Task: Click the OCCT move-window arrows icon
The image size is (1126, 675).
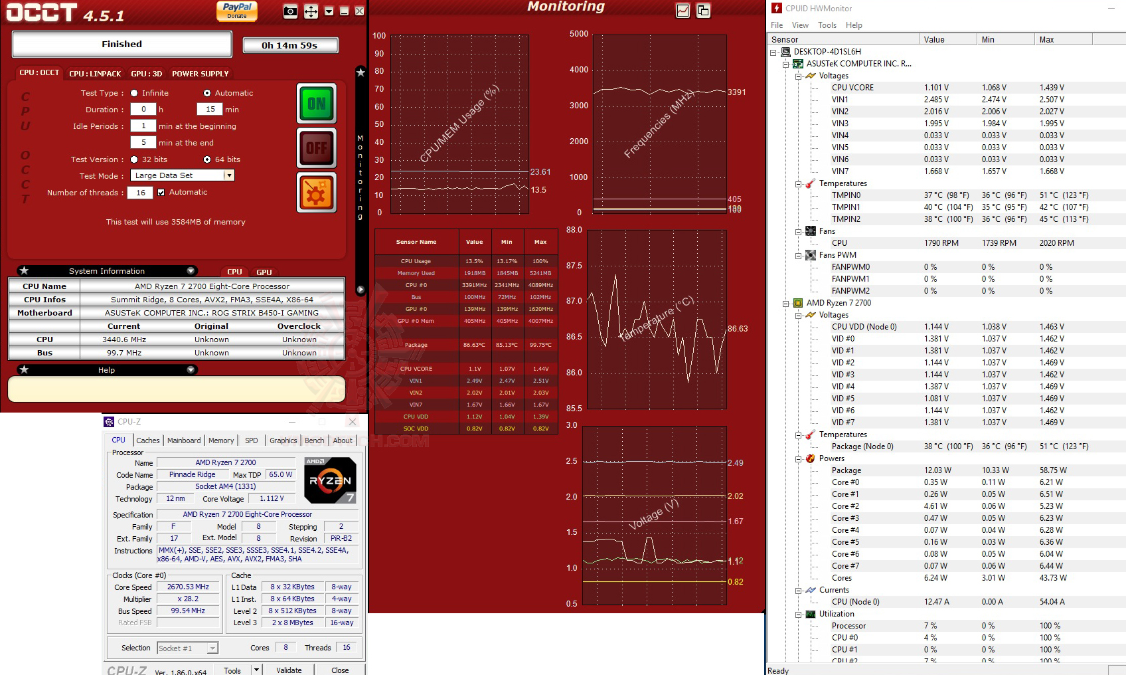Action: (x=311, y=11)
